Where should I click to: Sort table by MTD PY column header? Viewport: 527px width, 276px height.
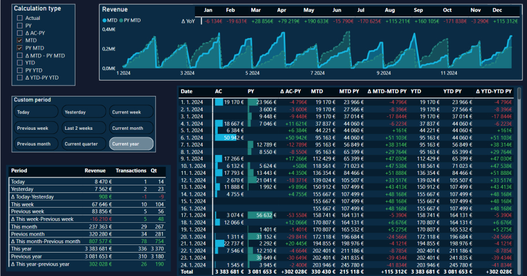(x=350, y=92)
